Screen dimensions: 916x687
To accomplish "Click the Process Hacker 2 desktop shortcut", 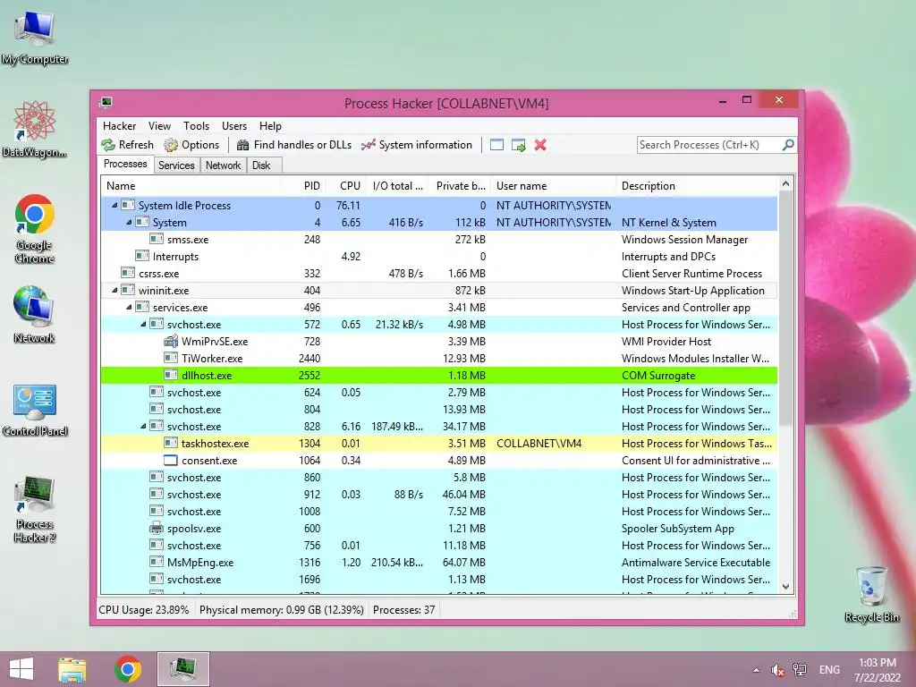I will (35, 509).
